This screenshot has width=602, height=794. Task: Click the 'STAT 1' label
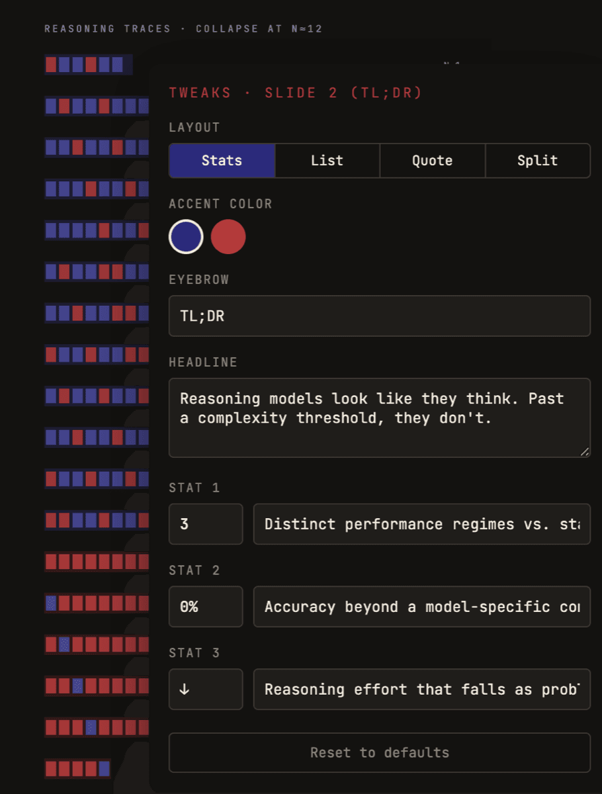(x=194, y=488)
